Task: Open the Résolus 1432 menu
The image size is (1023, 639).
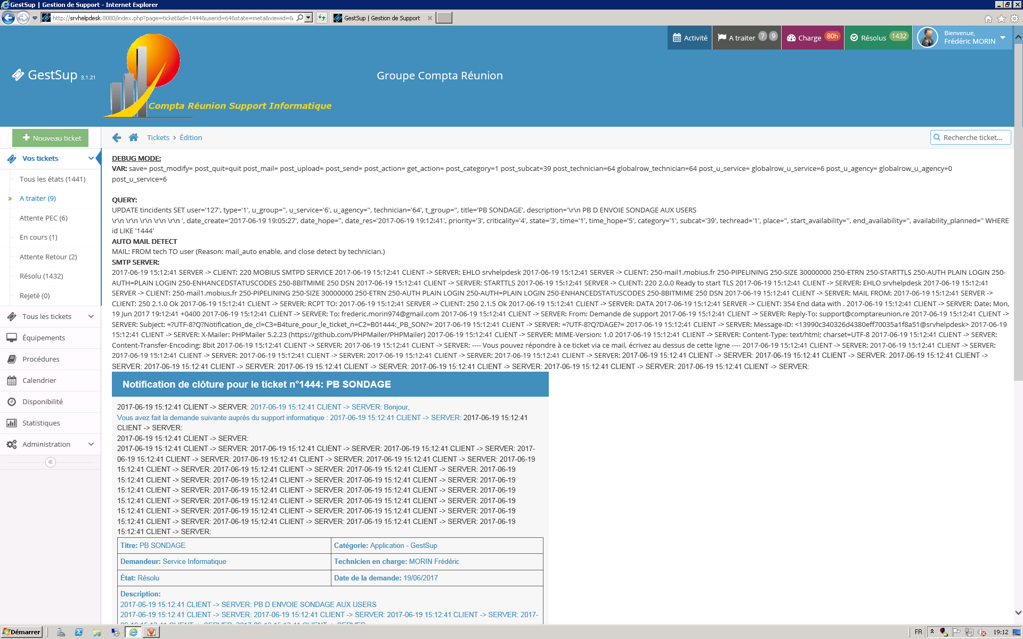Action: 878,38
